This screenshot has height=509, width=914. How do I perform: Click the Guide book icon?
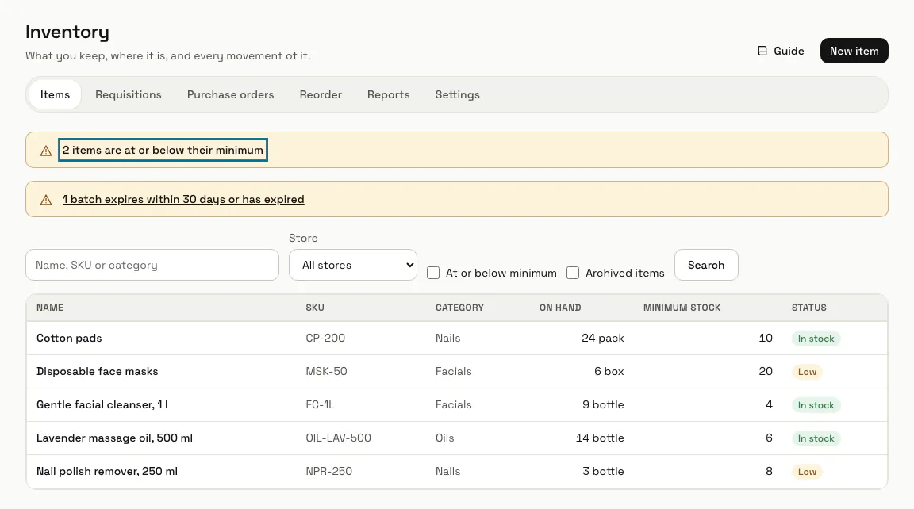(762, 52)
